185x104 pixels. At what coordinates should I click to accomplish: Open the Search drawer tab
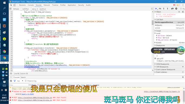coord(23,77)
